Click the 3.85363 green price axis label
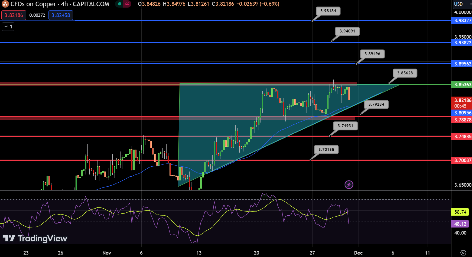The height and width of the screenshot is (257, 472). click(x=462, y=85)
